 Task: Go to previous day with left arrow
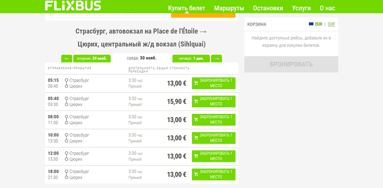click(x=67, y=59)
